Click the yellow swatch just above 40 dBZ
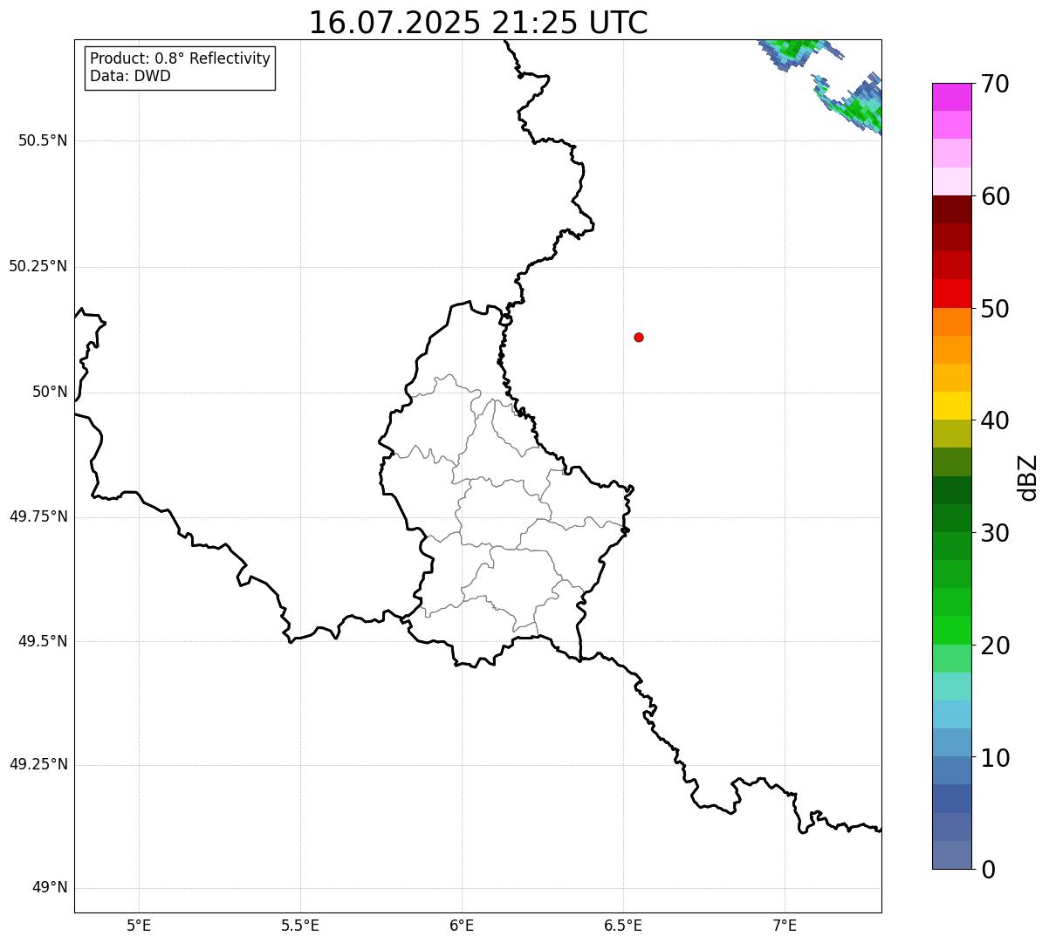This screenshot has height=943, width=1049. click(x=951, y=406)
